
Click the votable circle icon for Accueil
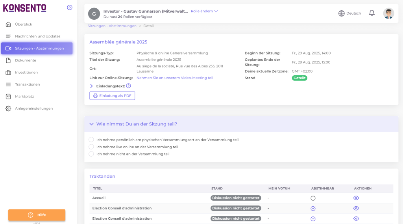click(x=313, y=198)
